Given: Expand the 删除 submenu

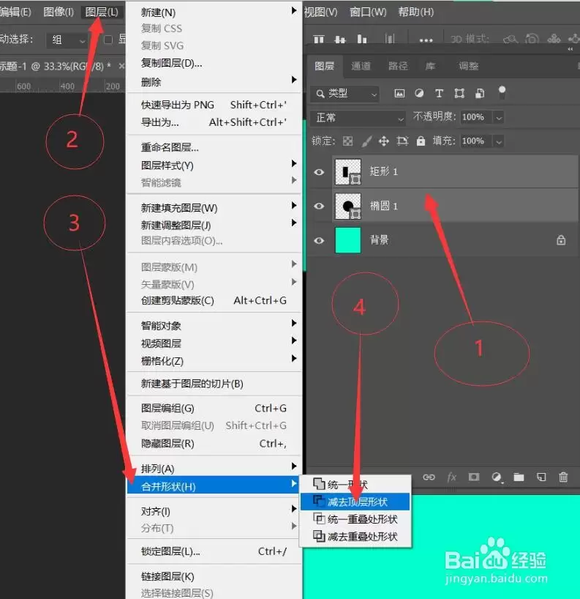Looking at the screenshot, I should tap(293, 80).
